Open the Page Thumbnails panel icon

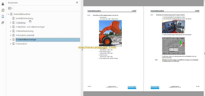pos(3,10)
